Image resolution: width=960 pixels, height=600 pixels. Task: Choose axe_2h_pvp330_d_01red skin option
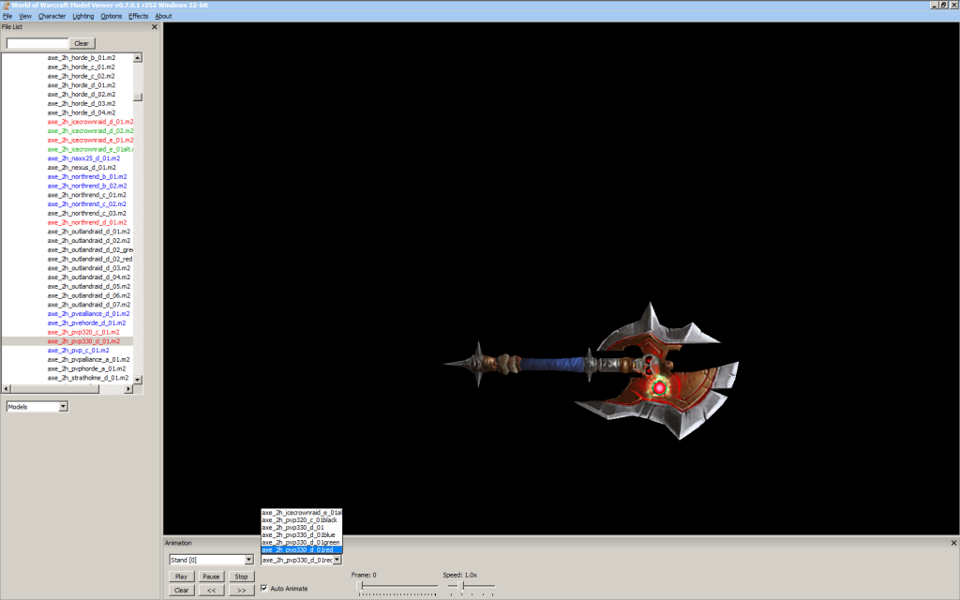point(301,549)
